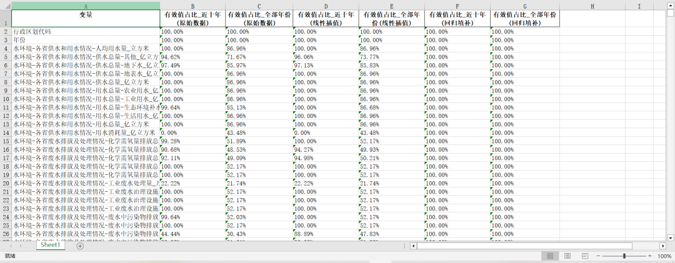This screenshot has height=263, width=675.
Task: Select the 85.97% cell
Action: tap(259, 65)
